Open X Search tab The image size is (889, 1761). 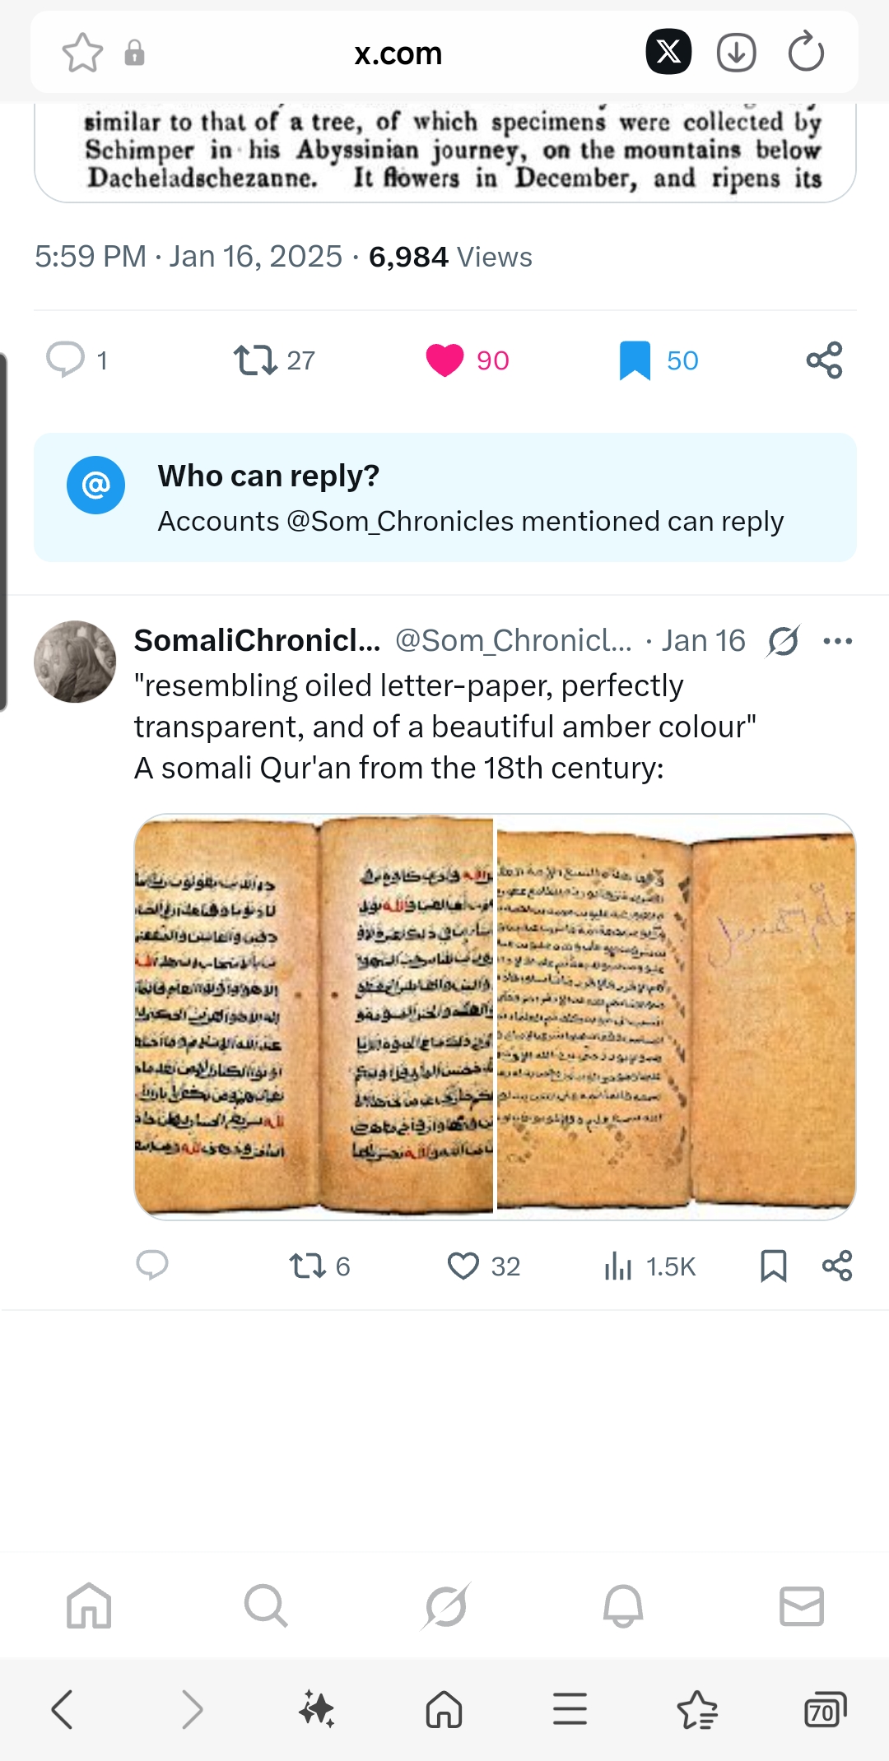tap(266, 1605)
